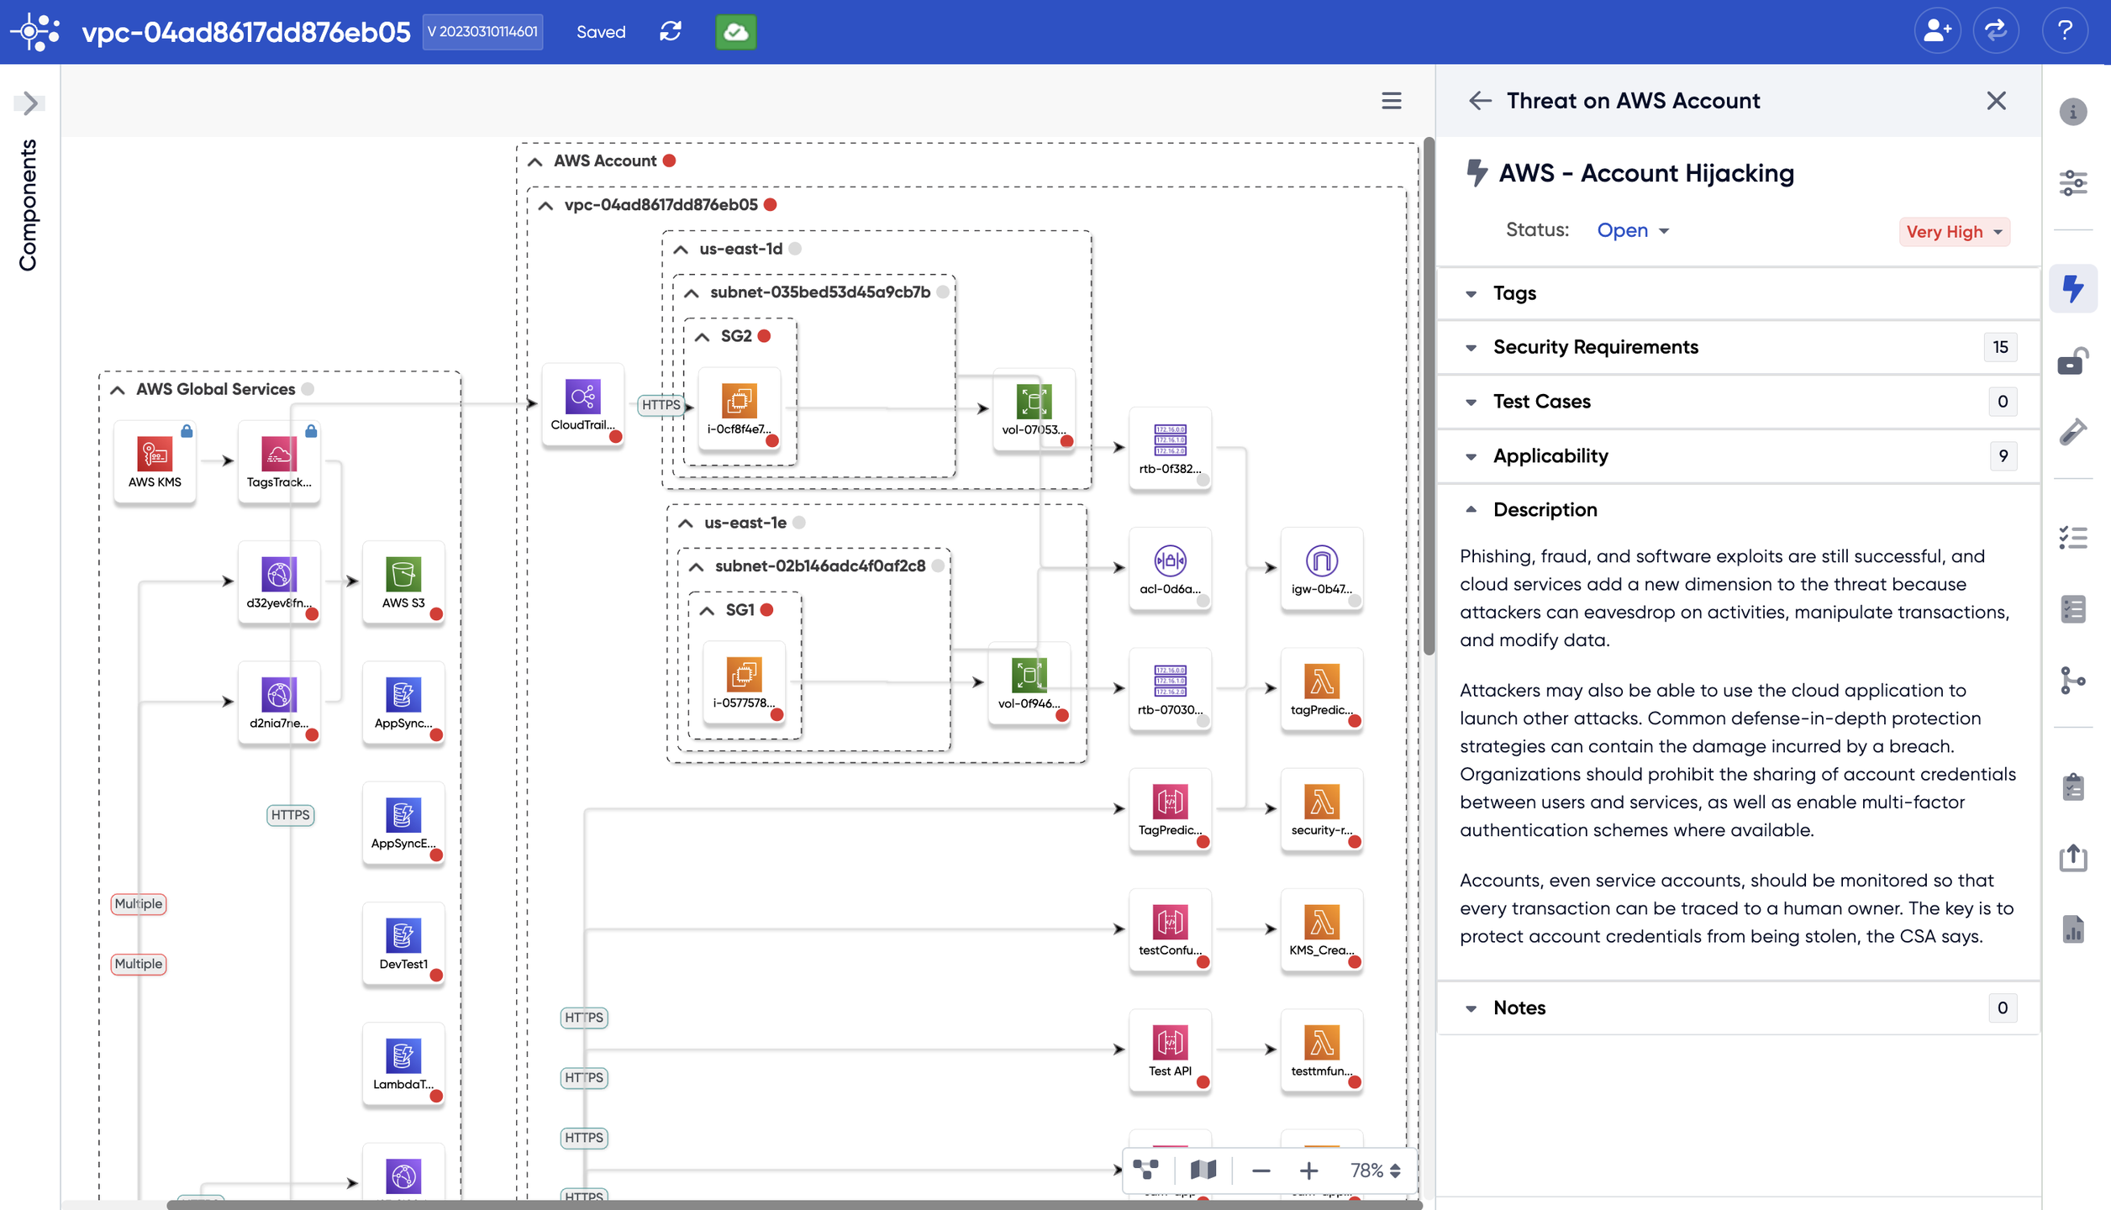This screenshot has width=2111, height=1210.
Task: Click the auto-layout diagram icon
Action: pos(1145,1170)
